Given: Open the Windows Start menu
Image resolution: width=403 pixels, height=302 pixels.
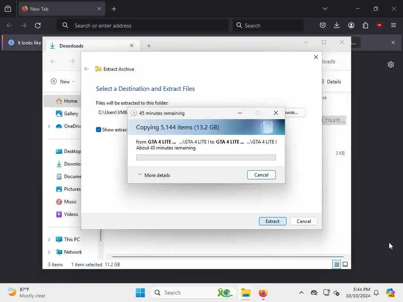Looking at the screenshot, I should coord(140,293).
